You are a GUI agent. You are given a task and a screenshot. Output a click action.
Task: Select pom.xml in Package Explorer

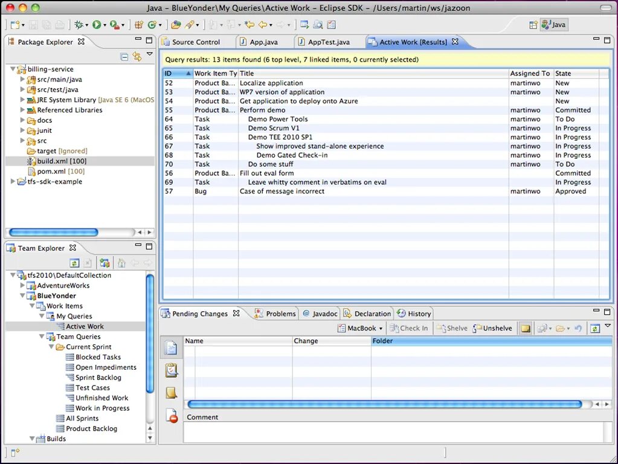click(56, 171)
